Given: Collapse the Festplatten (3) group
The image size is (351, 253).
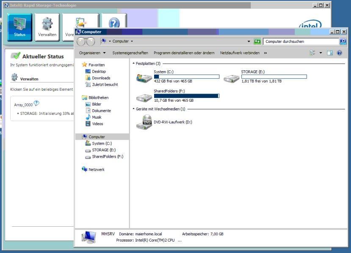Looking at the screenshot, I should tap(134, 64).
